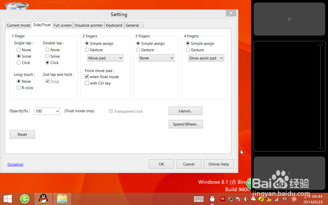328x205 pixels.
Task: Tap the R button on the touchpad
Action: [289, 19]
